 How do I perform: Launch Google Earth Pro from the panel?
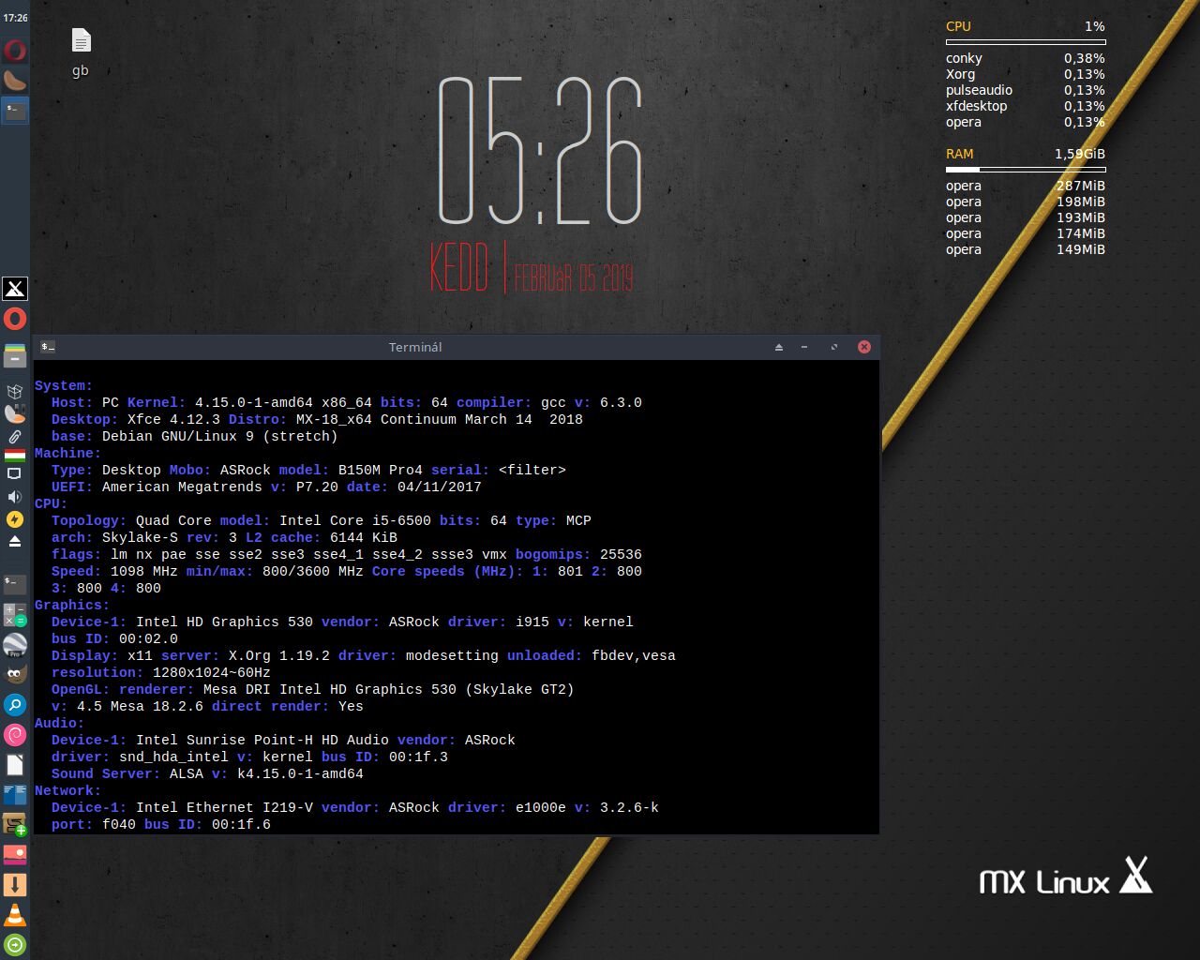click(x=15, y=645)
